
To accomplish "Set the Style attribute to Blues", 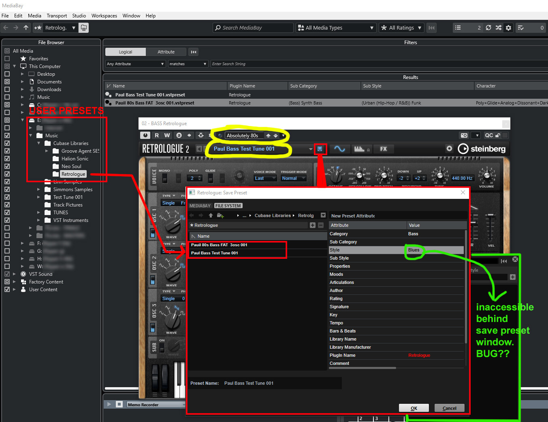I will point(414,250).
